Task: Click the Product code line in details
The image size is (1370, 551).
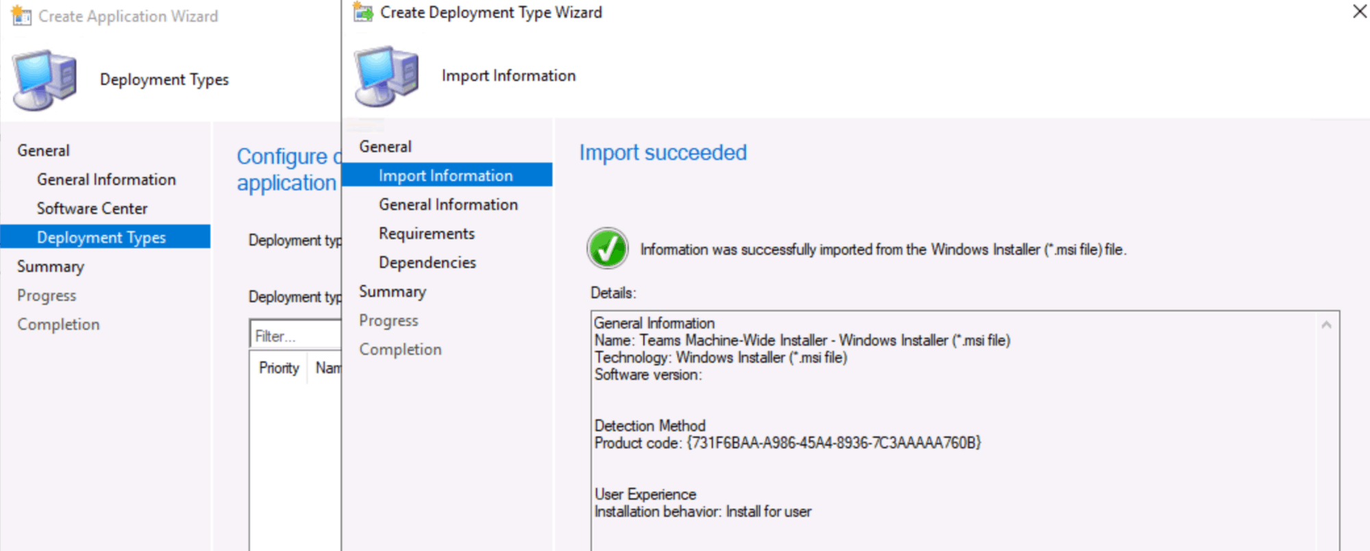Action: click(x=788, y=443)
